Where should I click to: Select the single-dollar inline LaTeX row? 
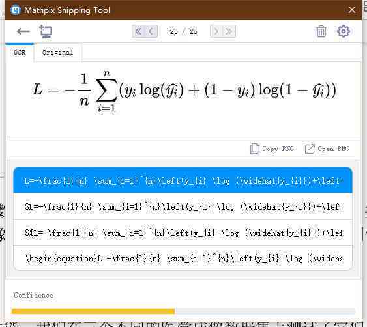183,206
